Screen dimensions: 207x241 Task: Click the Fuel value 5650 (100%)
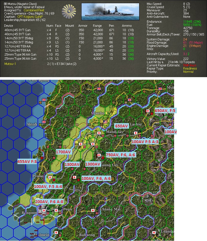[x=192, y=25]
